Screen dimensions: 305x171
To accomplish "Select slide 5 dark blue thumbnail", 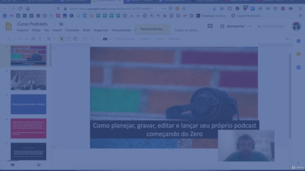I will coord(29,152).
